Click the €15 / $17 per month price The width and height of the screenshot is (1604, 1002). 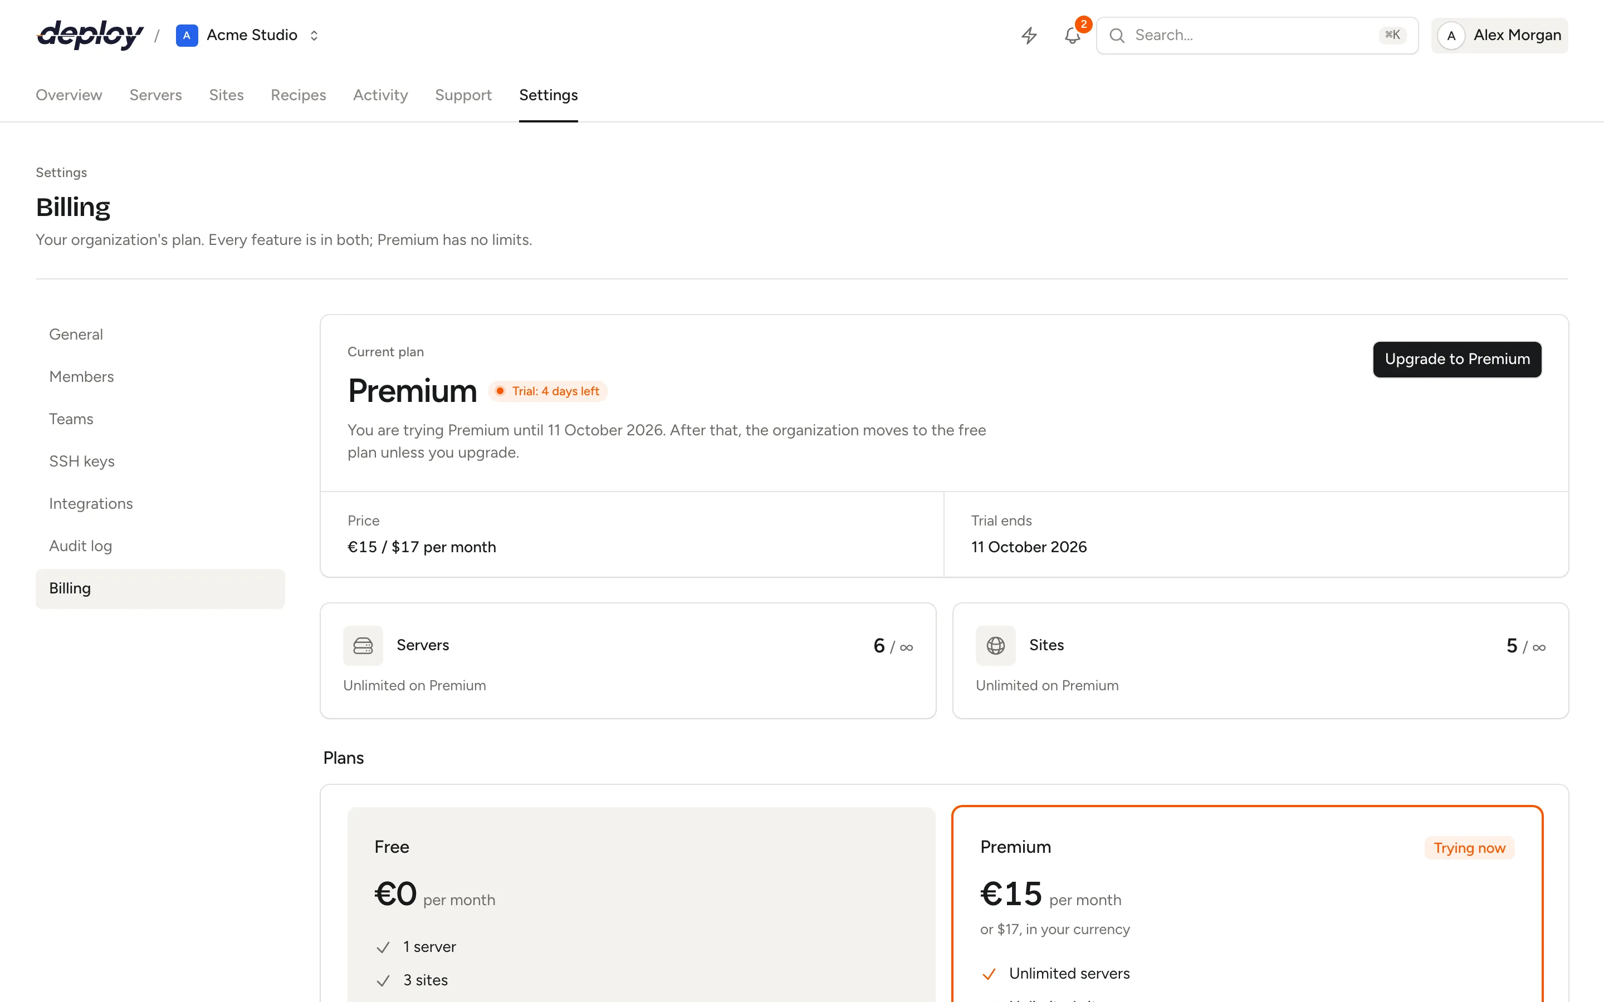coord(422,547)
